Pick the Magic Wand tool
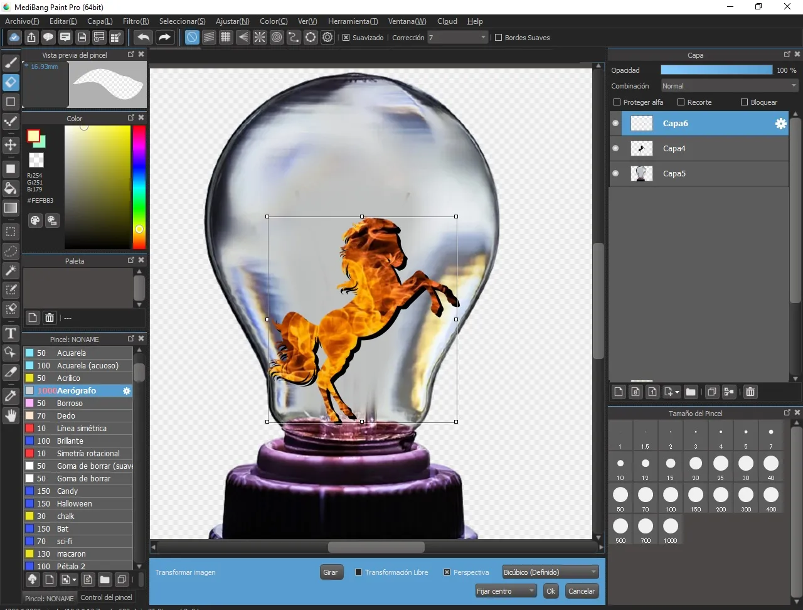The height and width of the screenshot is (610, 803). 11,270
